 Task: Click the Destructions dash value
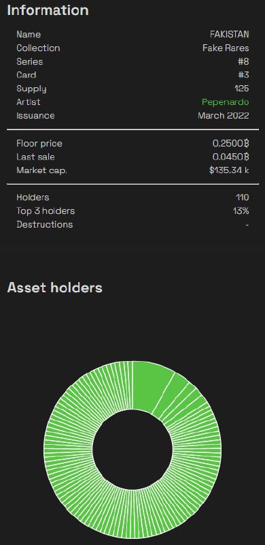pyautogui.click(x=247, y=225)
